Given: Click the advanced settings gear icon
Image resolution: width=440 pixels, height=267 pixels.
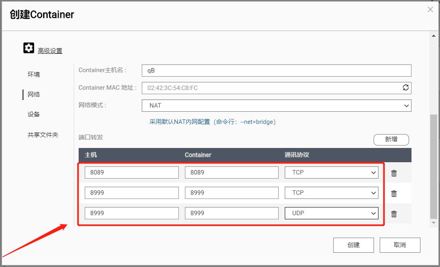Looking at the screenshot, I should [x=29, y=49].
